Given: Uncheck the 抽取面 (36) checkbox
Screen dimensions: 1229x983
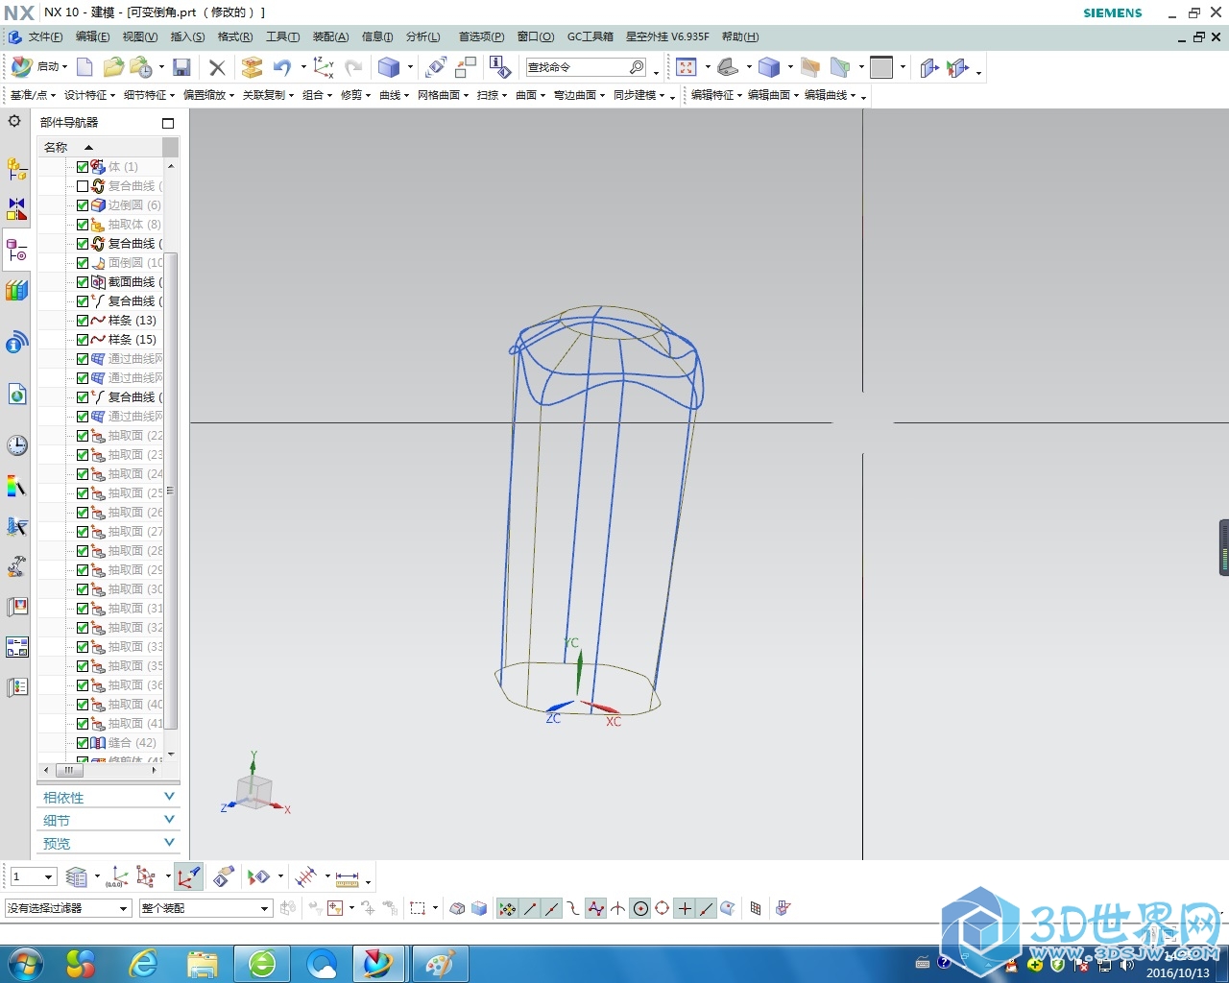Looking at the screenshot, I should [x=83, y=685].
